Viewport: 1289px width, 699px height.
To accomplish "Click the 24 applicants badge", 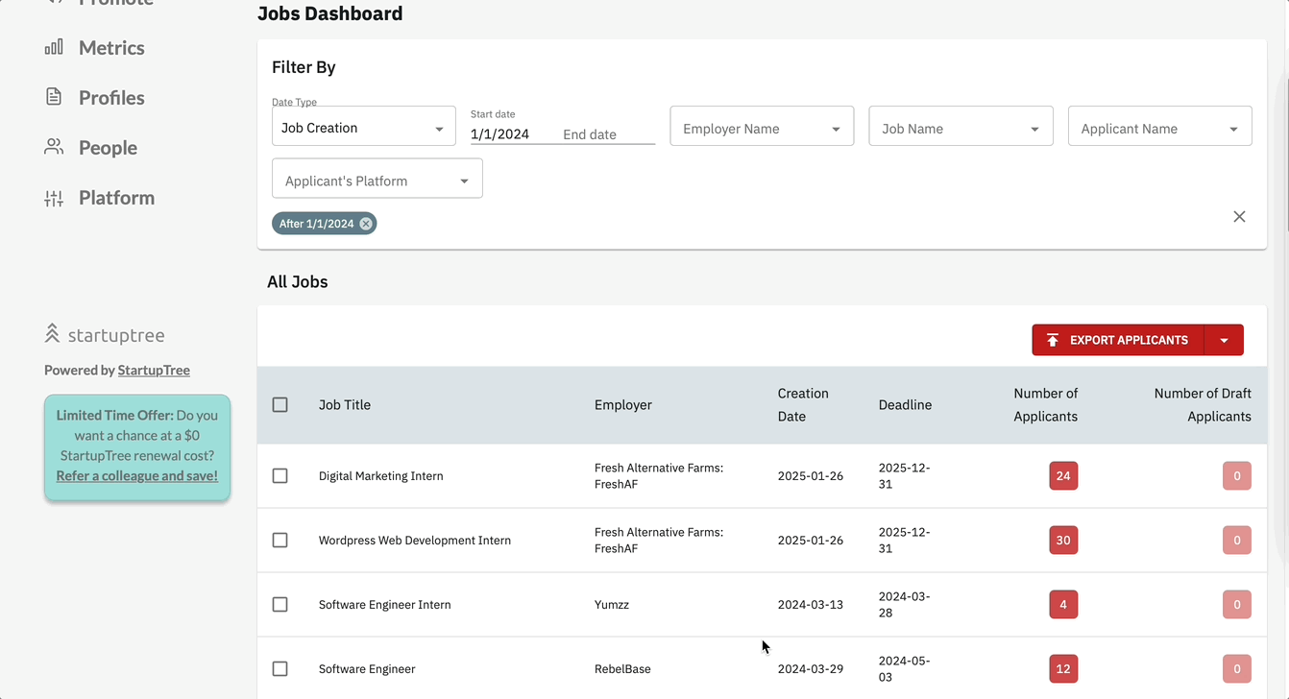I will [1063, 476].
